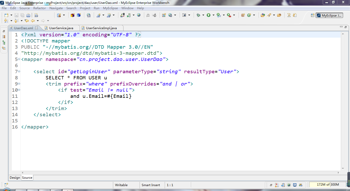
Task: Click the Search flashlight icon
Action: (269, 15)
